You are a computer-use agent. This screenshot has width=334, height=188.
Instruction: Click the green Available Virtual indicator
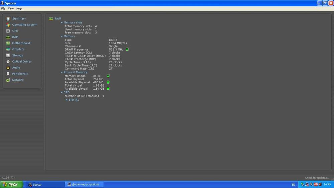coord(108,89)
